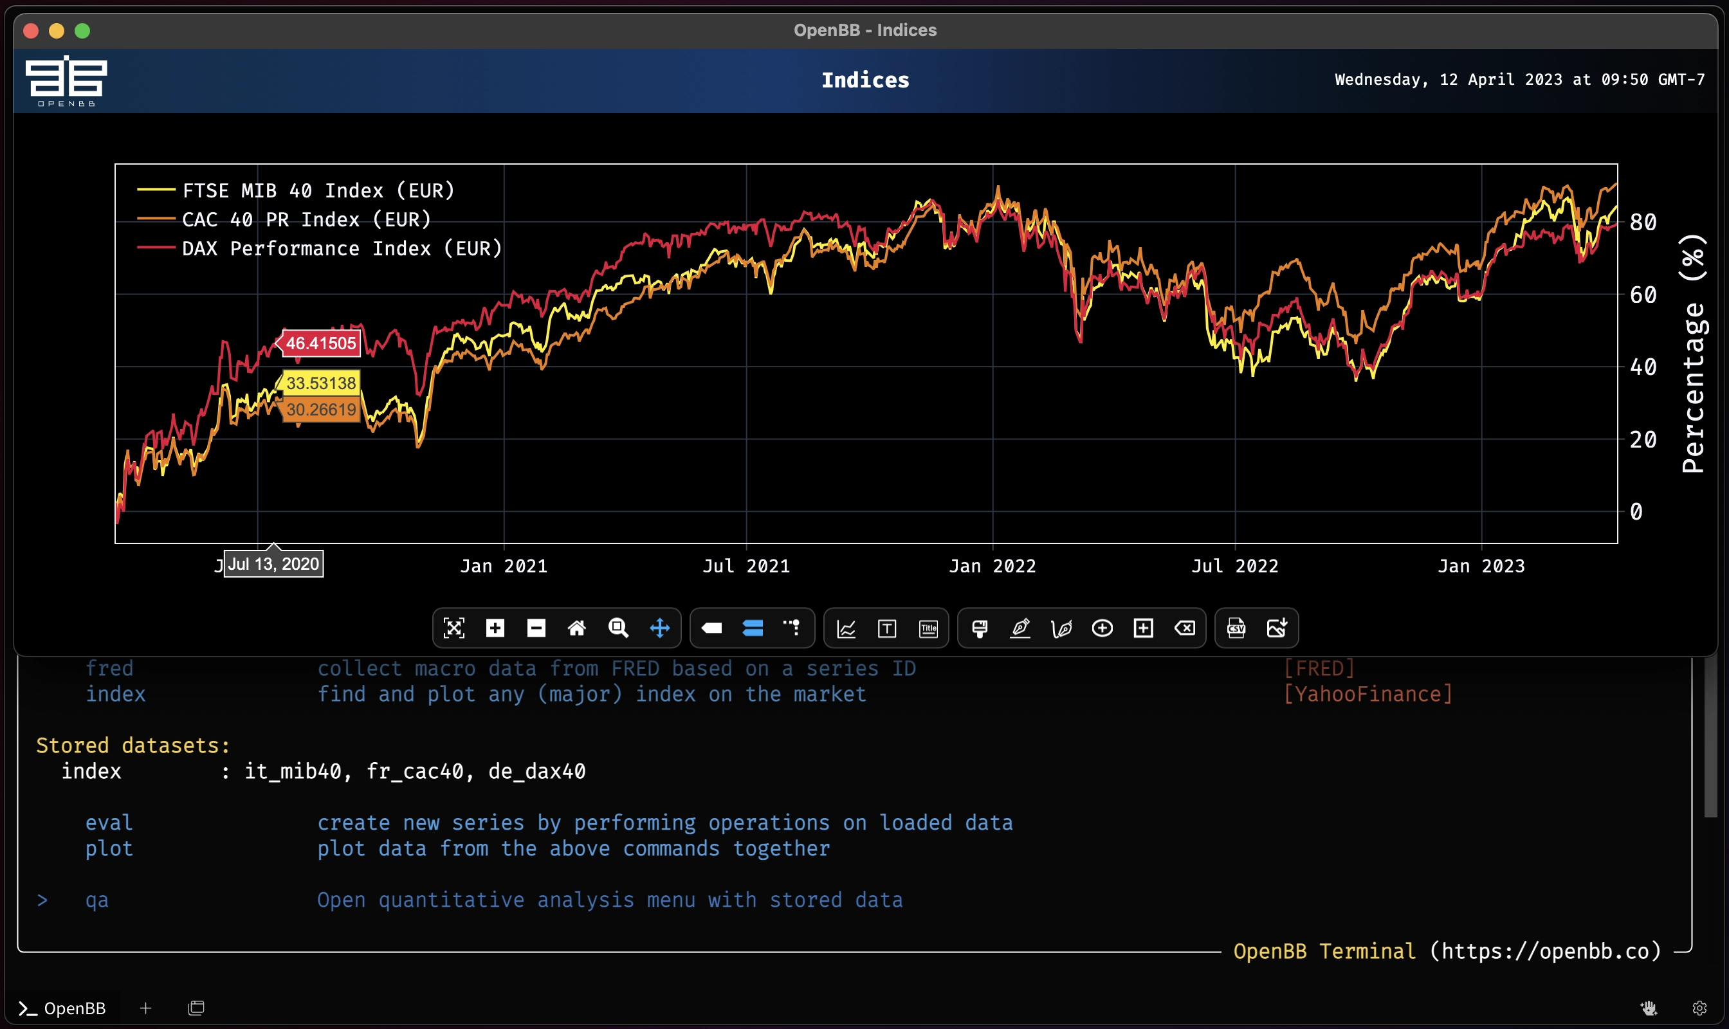Click the Jul 13, 2020 date tooltip
This screenshot has height=1029, width=1729.
(x=273, y=564)
